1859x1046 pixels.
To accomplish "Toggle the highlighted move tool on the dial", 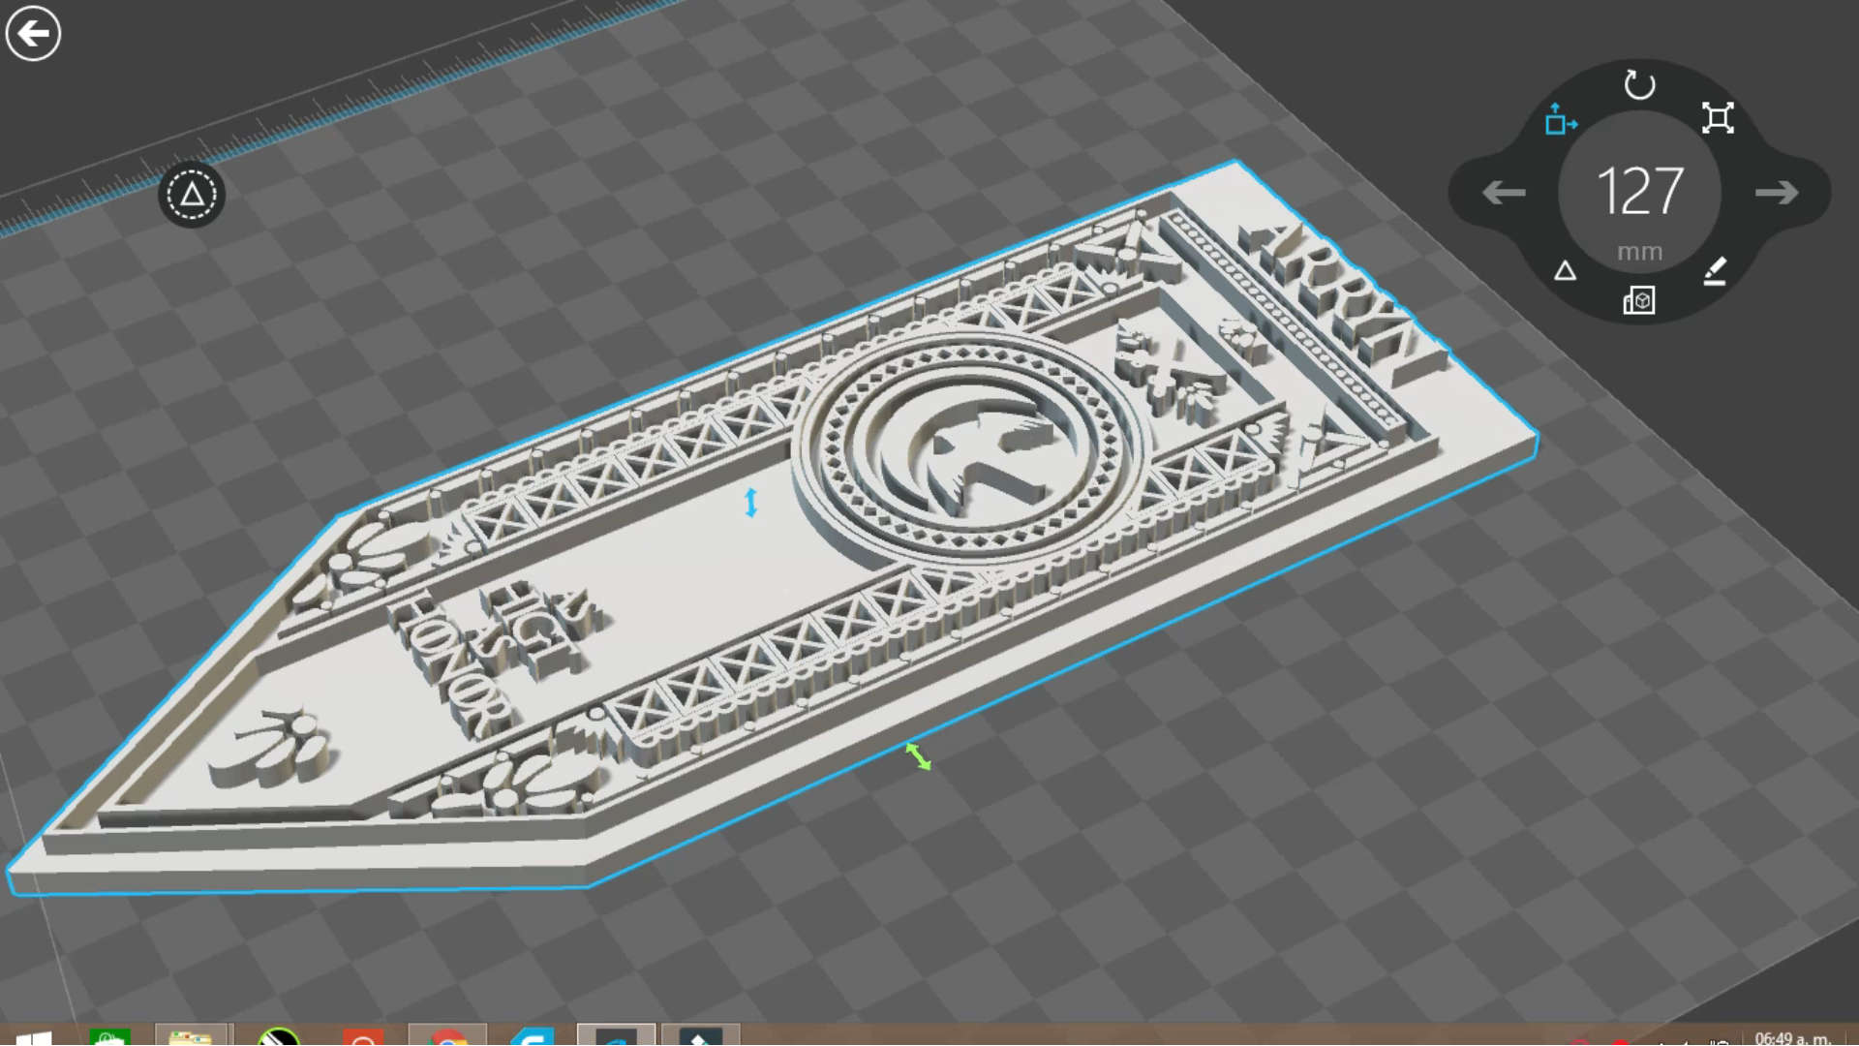I will pyautogui.click(x=1561, y=120).
